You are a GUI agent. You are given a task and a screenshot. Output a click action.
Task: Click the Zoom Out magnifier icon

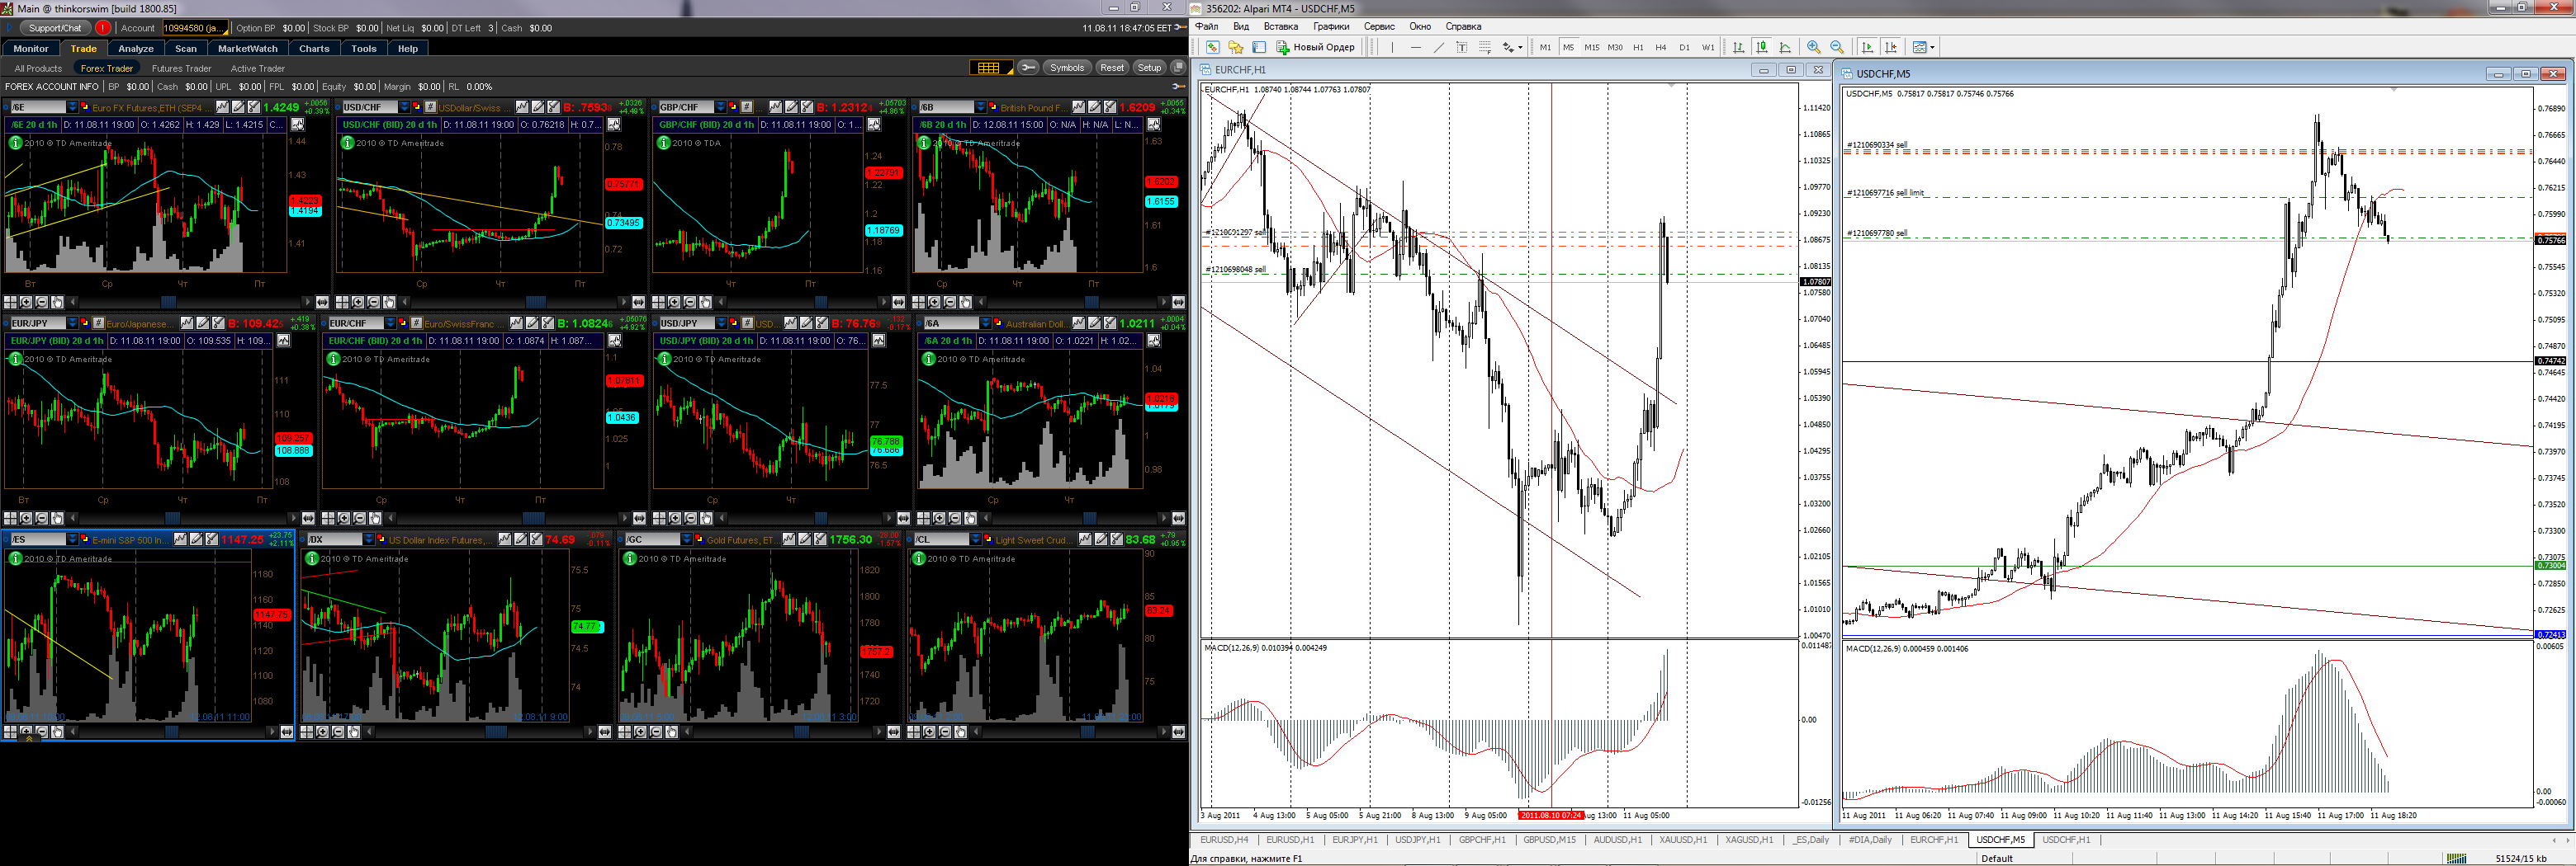click(x=1837, y=47)
